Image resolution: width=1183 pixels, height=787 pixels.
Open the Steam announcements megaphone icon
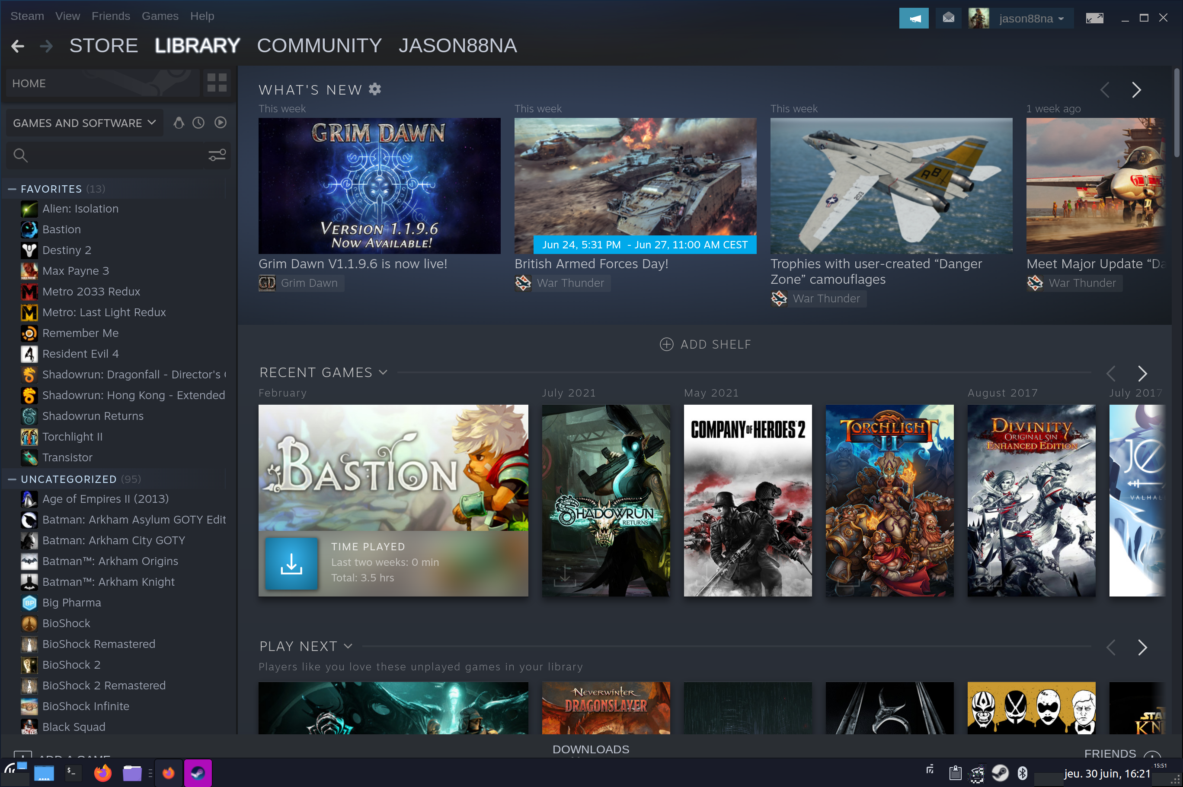click(x=914, y=19)
